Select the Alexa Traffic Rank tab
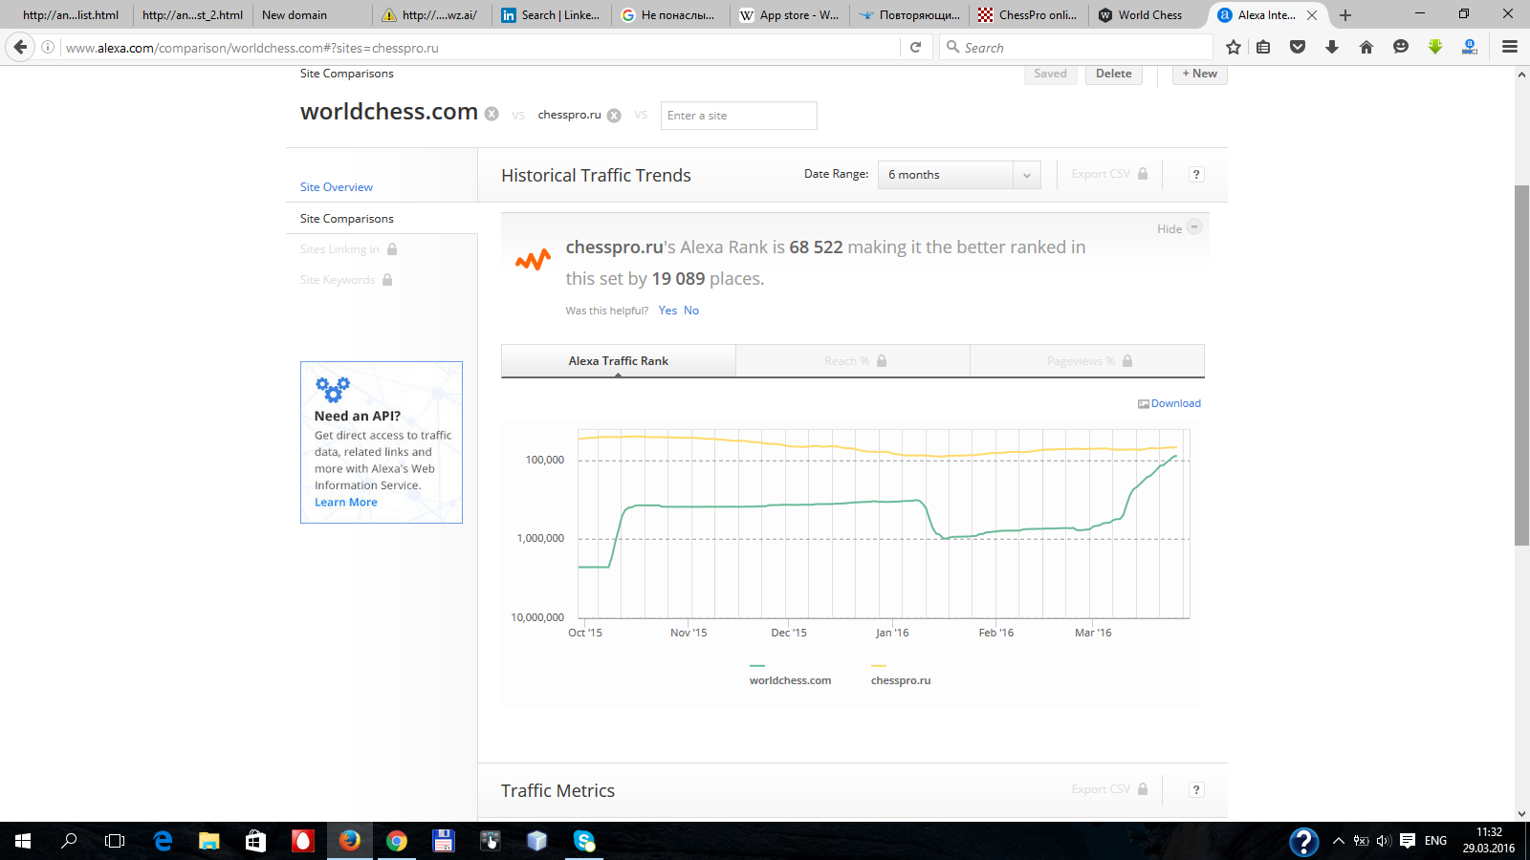 coord(618,361)
